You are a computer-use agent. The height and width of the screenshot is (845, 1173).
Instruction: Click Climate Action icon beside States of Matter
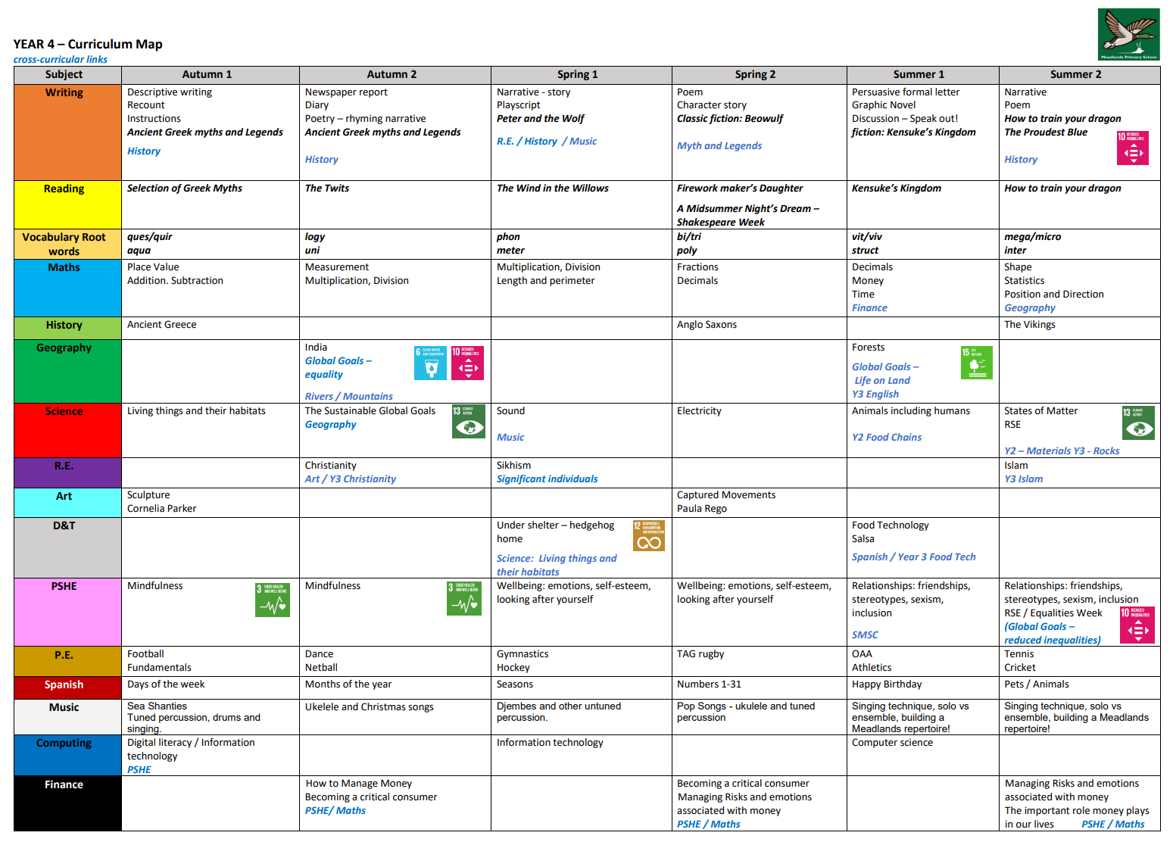1137,422
